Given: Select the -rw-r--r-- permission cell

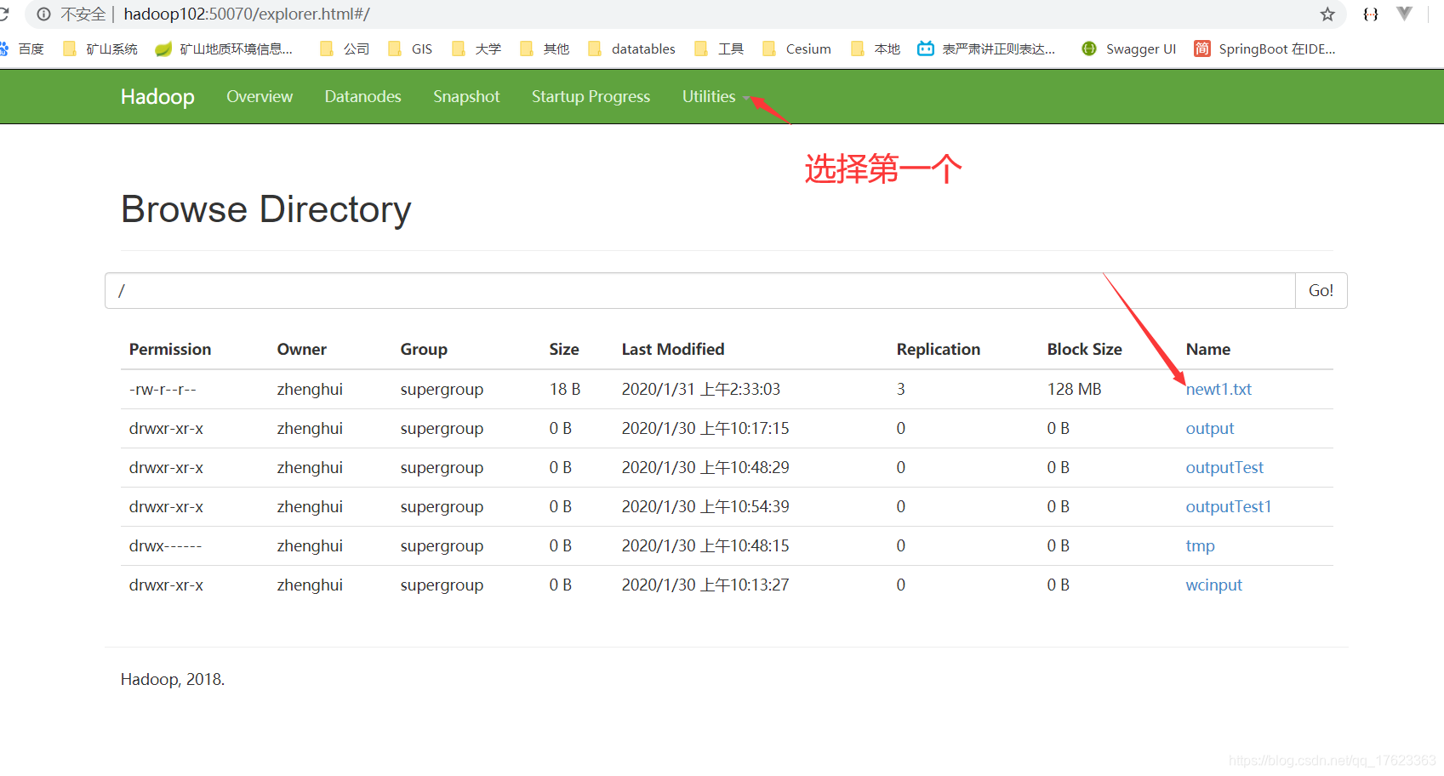Looking at the screenshot, I should [x=163, y=390].
